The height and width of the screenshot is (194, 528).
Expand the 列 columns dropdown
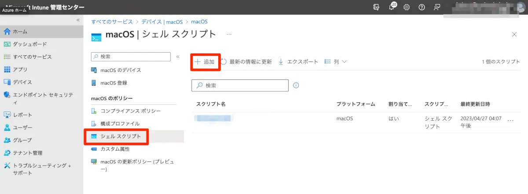coord(336,62)
